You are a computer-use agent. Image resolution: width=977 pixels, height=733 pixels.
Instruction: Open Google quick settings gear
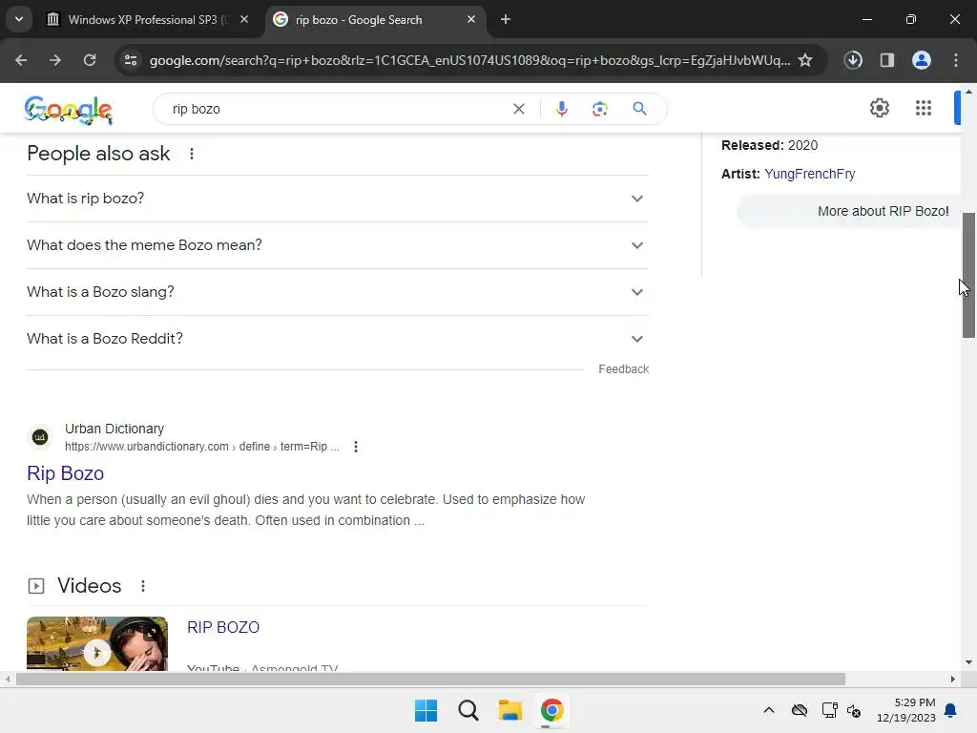coord(879,108)
